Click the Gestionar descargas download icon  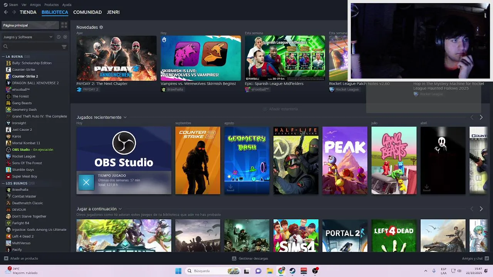[x=234, y=259]
